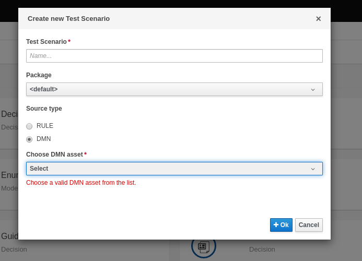Image resolution: width=362 pixels, height=261 pixels.
Task: Click the Test Scenario name input field
Action: pyautogui.click(x=174, y=56)
